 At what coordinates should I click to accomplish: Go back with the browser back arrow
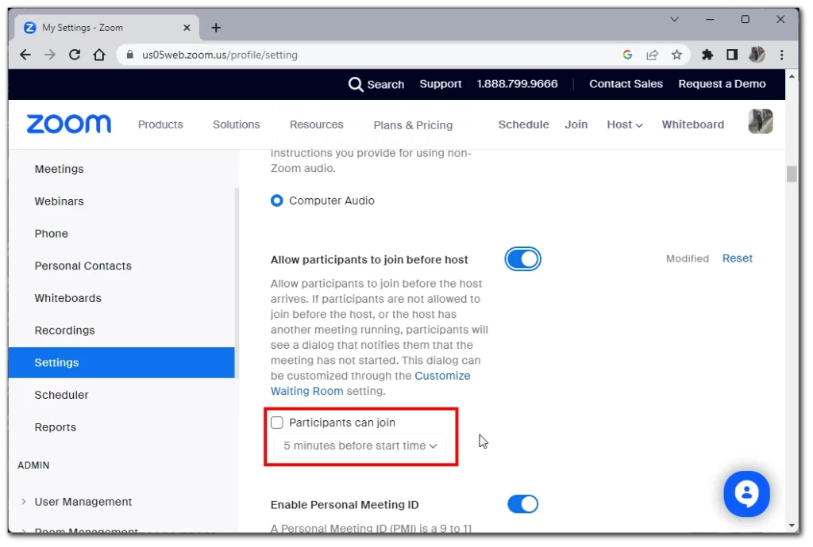pos(25,55)
